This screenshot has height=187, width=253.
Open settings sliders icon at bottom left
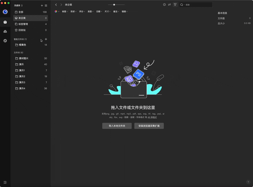(x=5, y=182)
